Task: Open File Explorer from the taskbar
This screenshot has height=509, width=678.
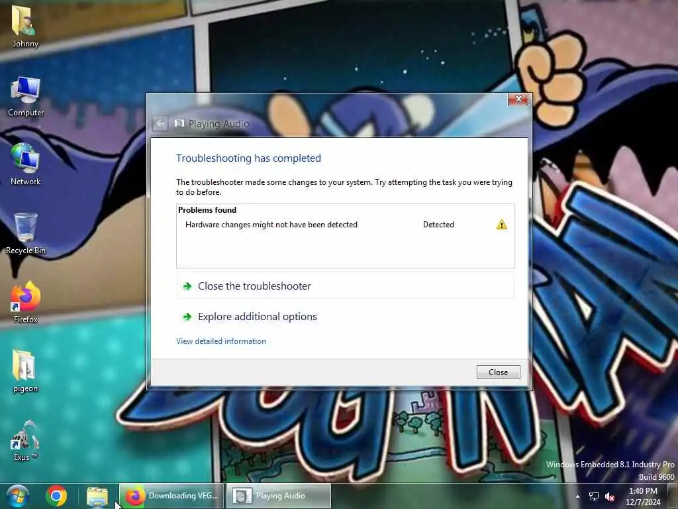Action: click(x=97, y=496)
